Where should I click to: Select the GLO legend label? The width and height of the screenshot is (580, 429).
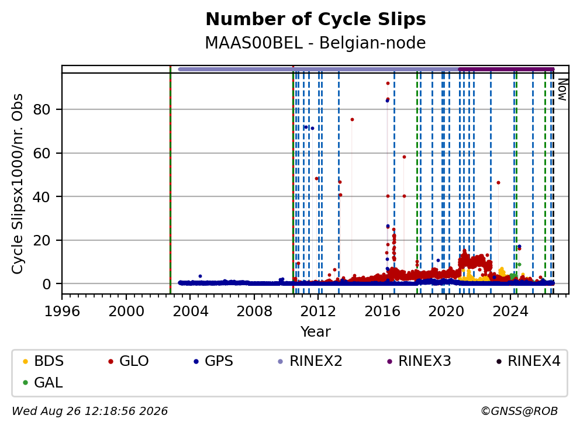click(134, 361)
